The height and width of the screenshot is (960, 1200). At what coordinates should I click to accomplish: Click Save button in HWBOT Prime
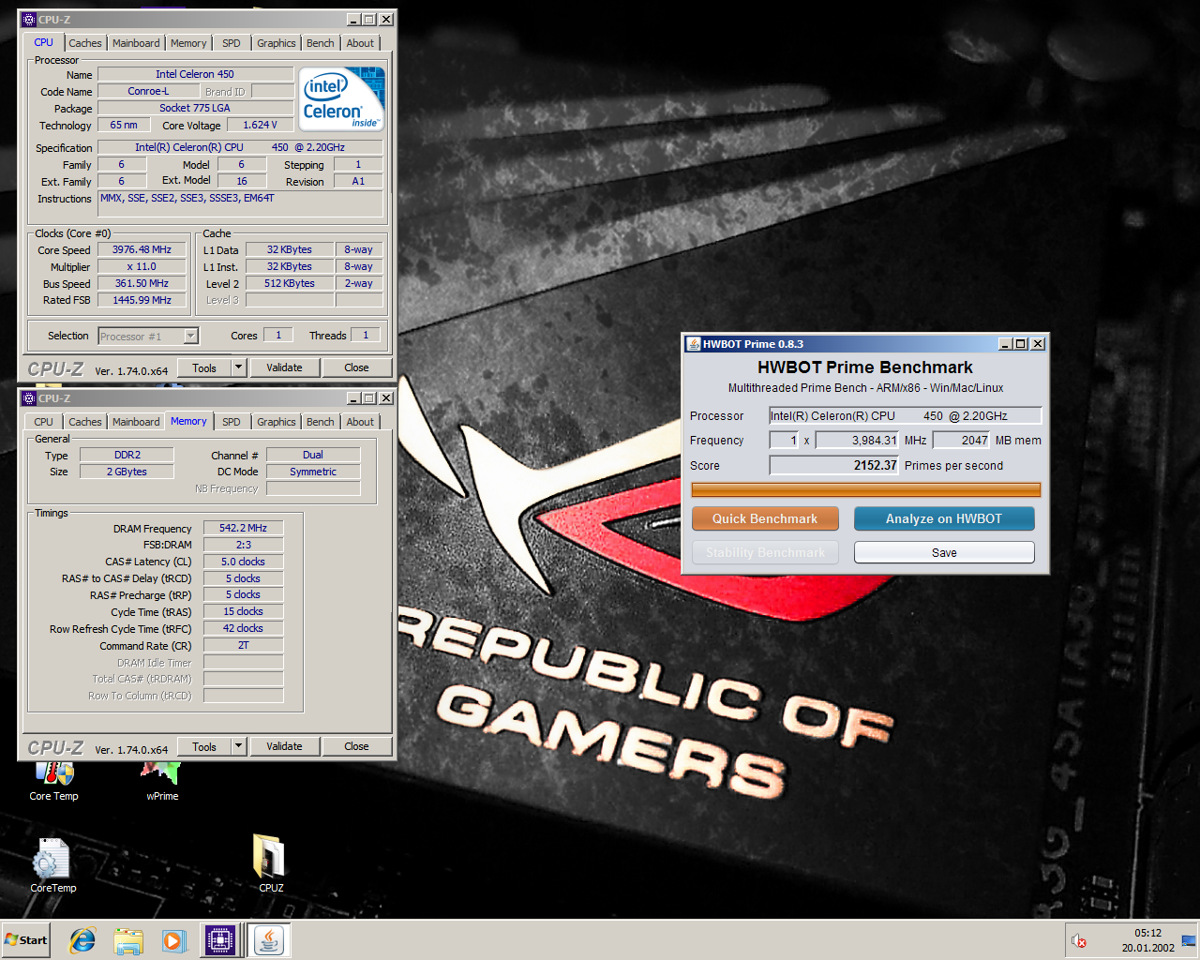pyautogui.click(x=944, y=552)
